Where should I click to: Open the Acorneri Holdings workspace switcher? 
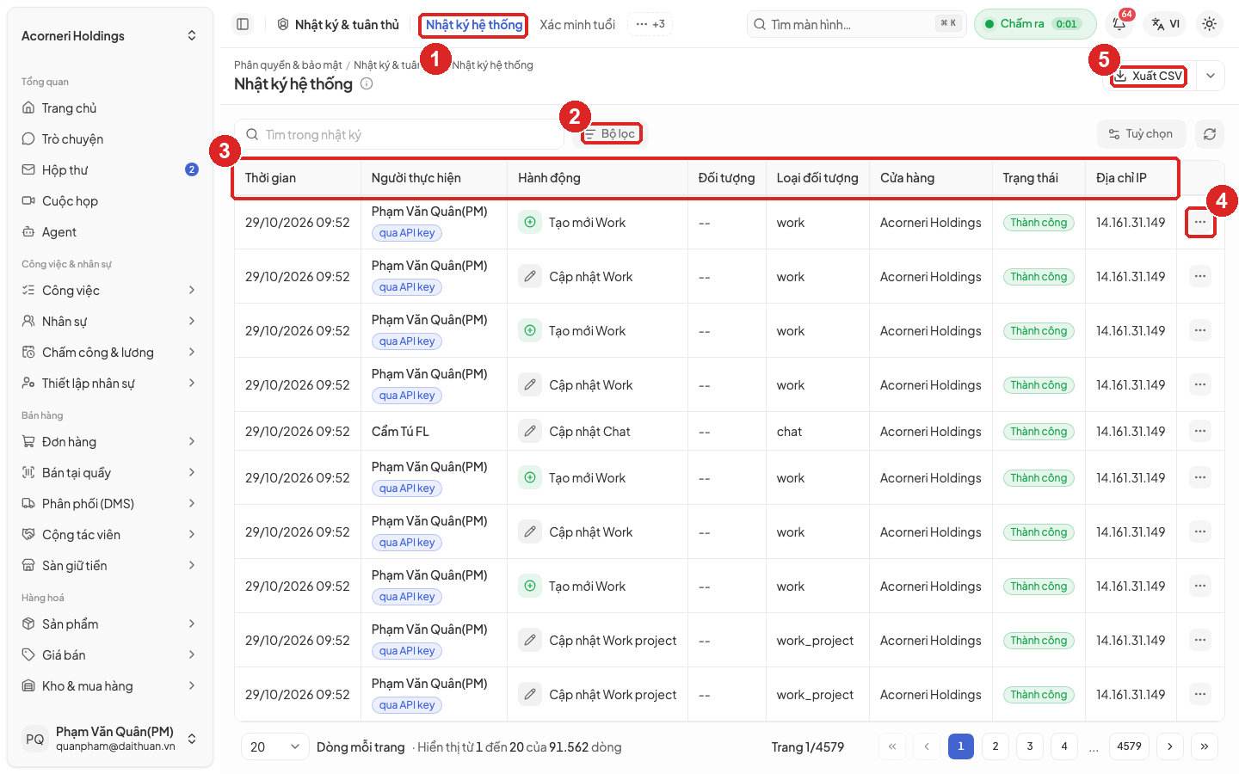point(110,36)
